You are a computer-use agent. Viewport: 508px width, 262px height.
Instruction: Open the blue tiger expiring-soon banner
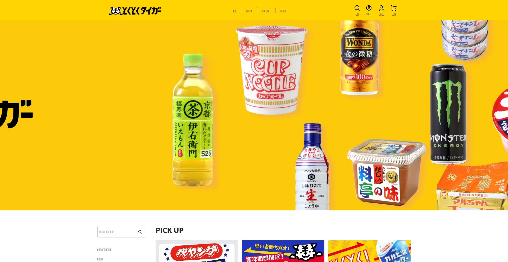[283, 251]
